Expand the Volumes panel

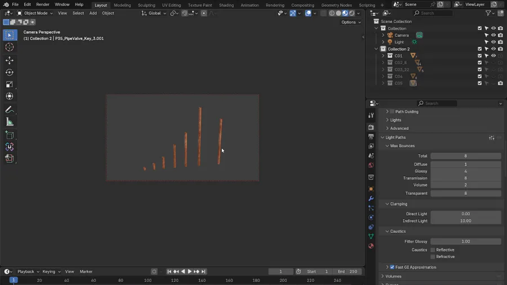pos(383,277)
